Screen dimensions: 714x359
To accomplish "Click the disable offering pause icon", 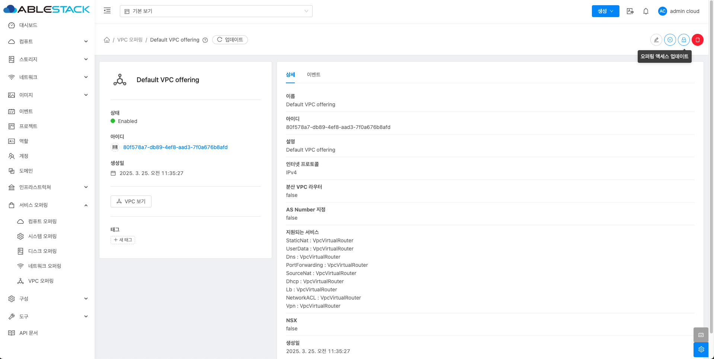I will pyautogui.click(x=670, y=40).
